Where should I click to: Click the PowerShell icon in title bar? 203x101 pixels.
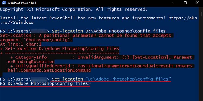click(4, 3)
